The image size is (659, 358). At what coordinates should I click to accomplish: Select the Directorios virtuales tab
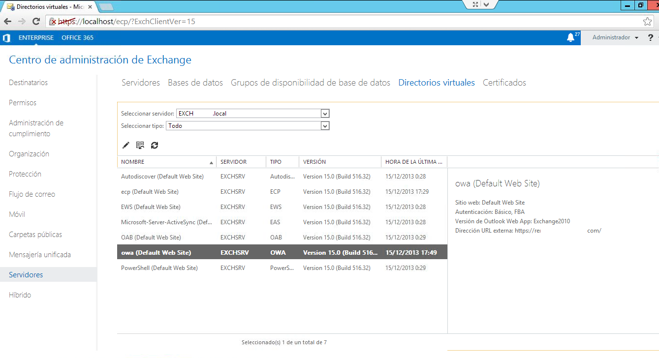[x=437, y=83]
